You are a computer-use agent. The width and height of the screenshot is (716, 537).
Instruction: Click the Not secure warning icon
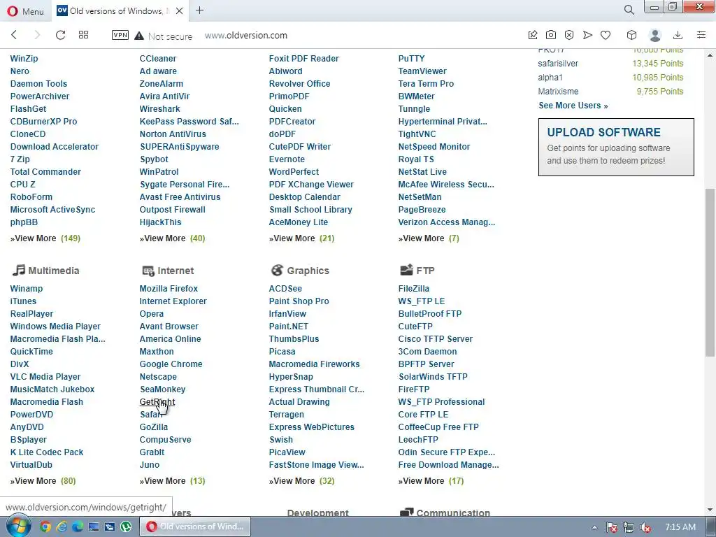139,36
